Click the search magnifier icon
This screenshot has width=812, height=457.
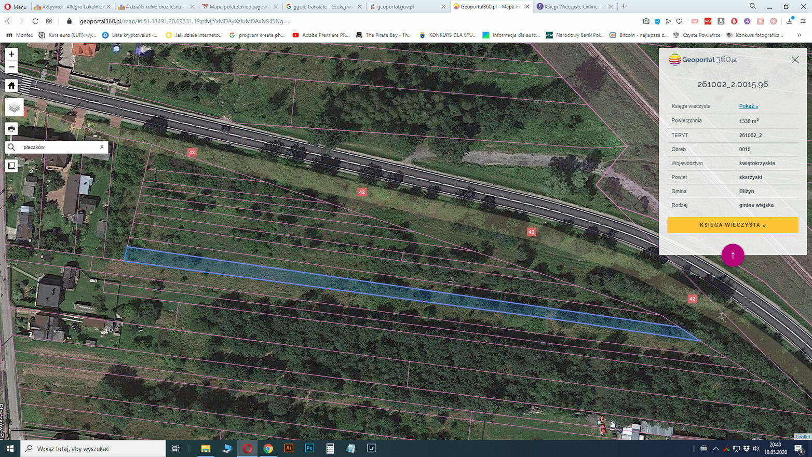click(x=11, y=147)
